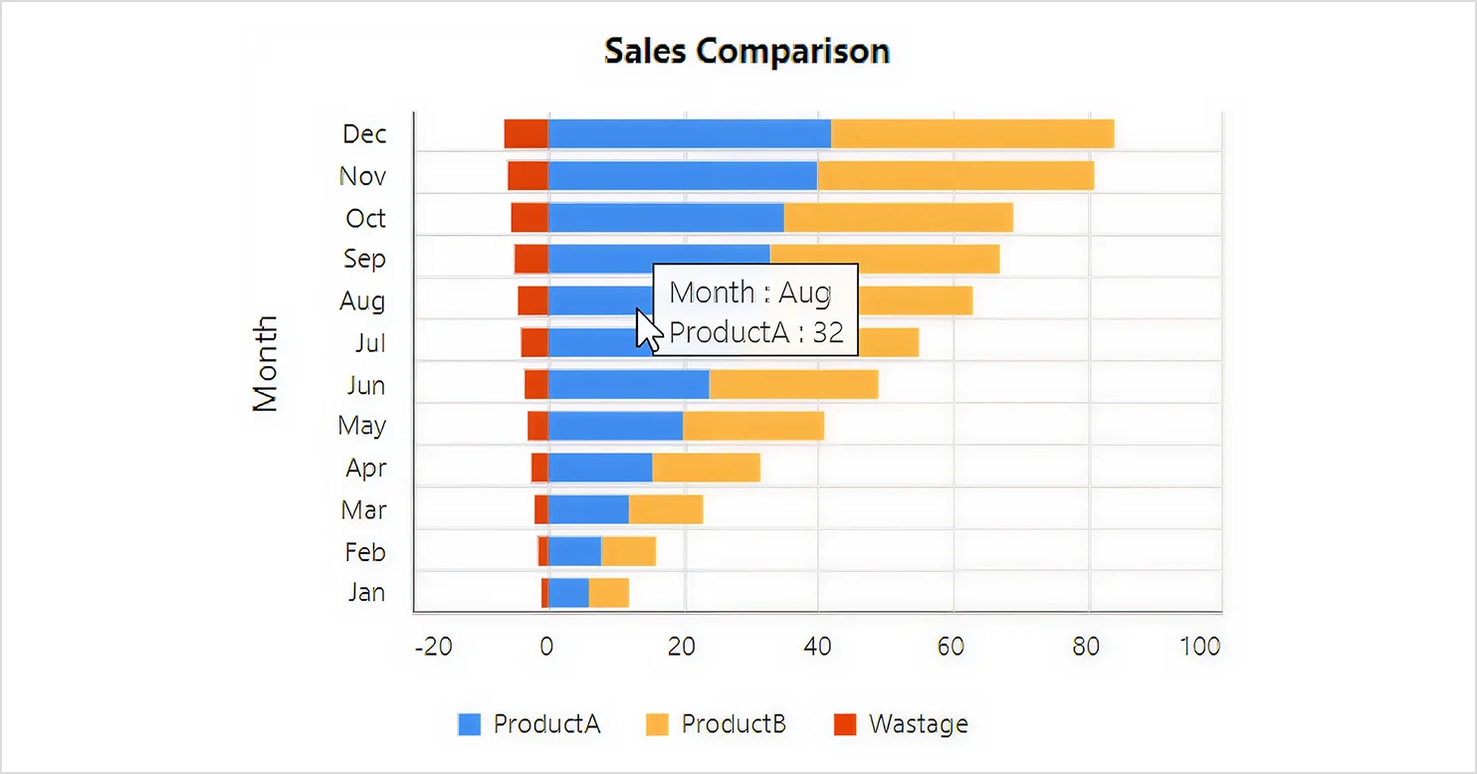Click the orange ProductB legend swatch

(657, 724)
